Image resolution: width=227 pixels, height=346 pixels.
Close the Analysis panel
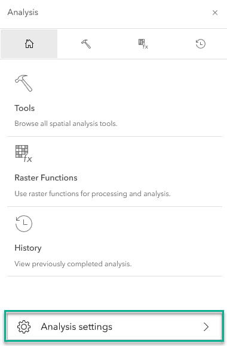215,13
